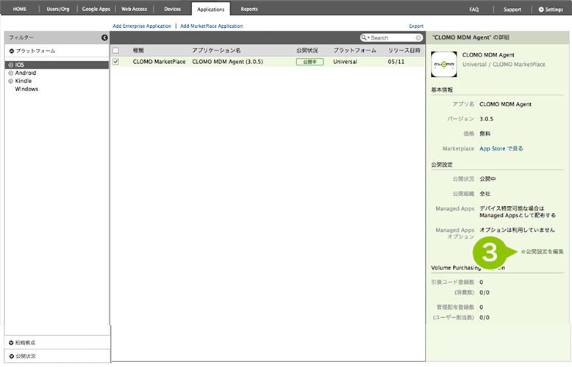Select the CLOMO MDM Agent (3.0.5) row name
Screen dimensions: 572x367
coord(228,62)
